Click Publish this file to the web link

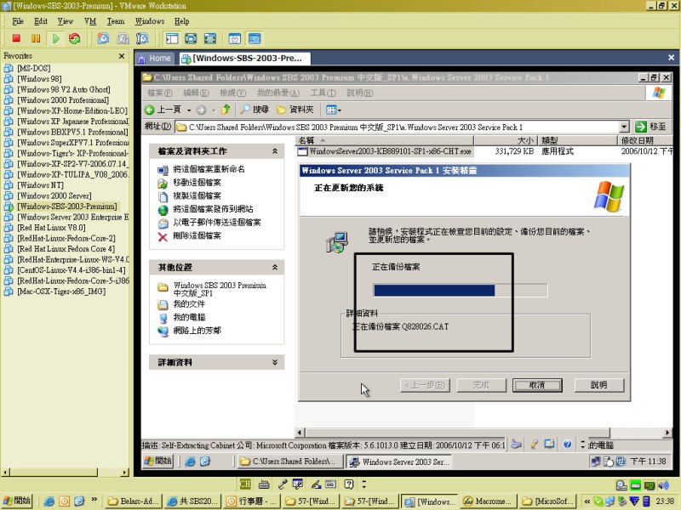click(213, 209)
